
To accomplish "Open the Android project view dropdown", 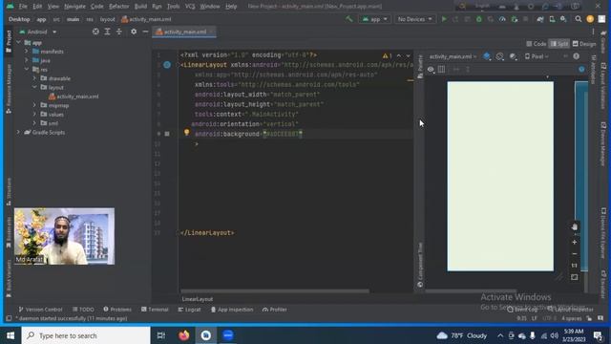I will [x=38, y=32].
